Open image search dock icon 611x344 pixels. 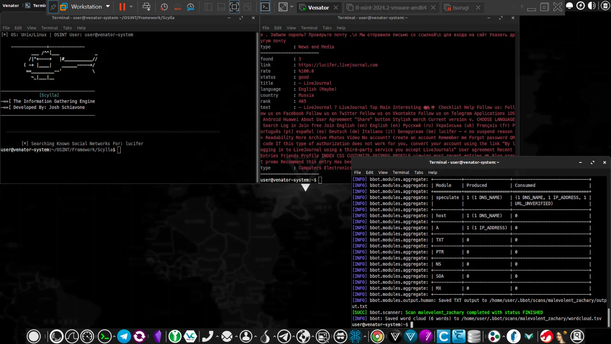pyautogui.click(x=323, y=336)
